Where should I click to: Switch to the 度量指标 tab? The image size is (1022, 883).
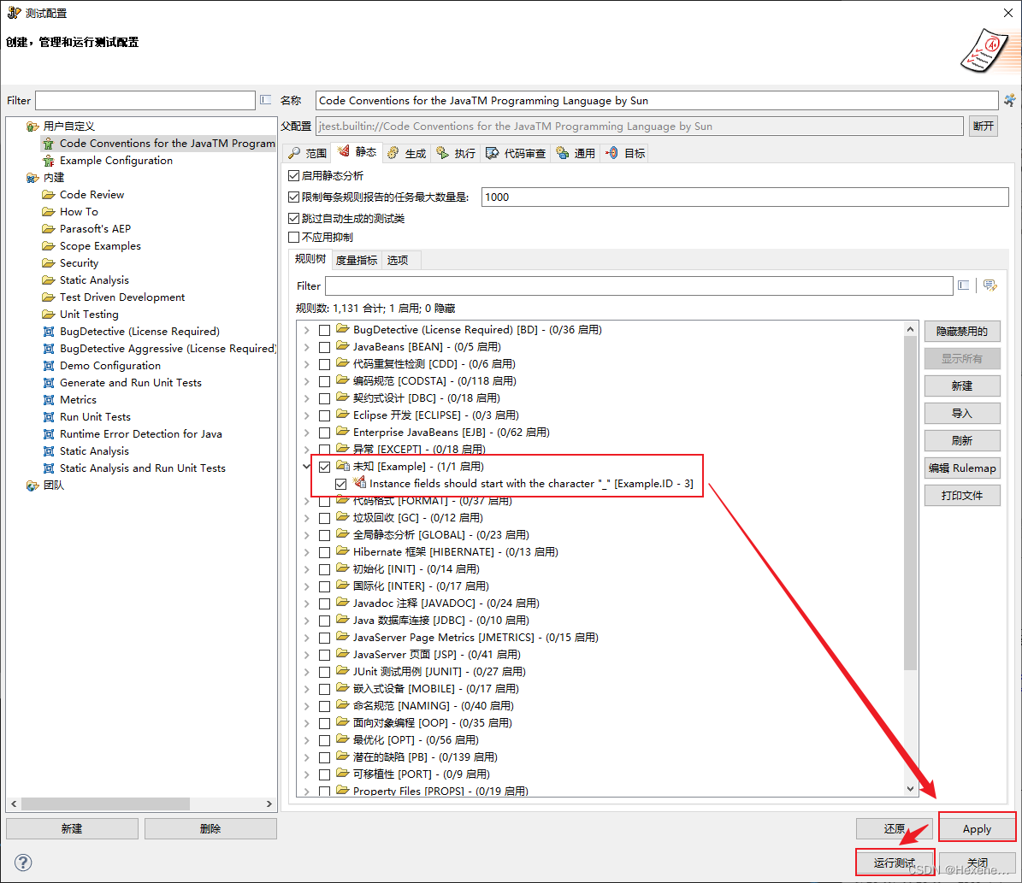click(x=356, y=259)
